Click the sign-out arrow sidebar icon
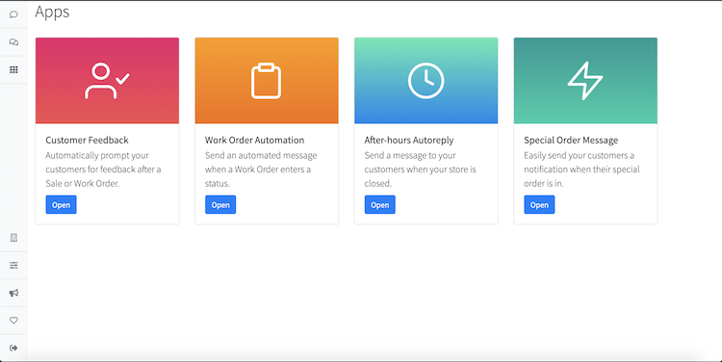Image resolution: width=722 pixels, height=362 pixels. point(13,348)
